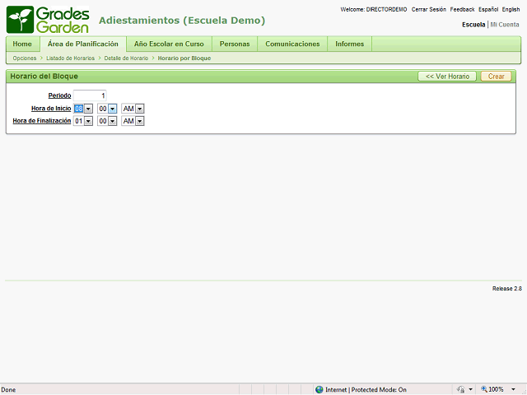Click the privacy security icon in status bar
527x395 pixels.
(461, 389)
